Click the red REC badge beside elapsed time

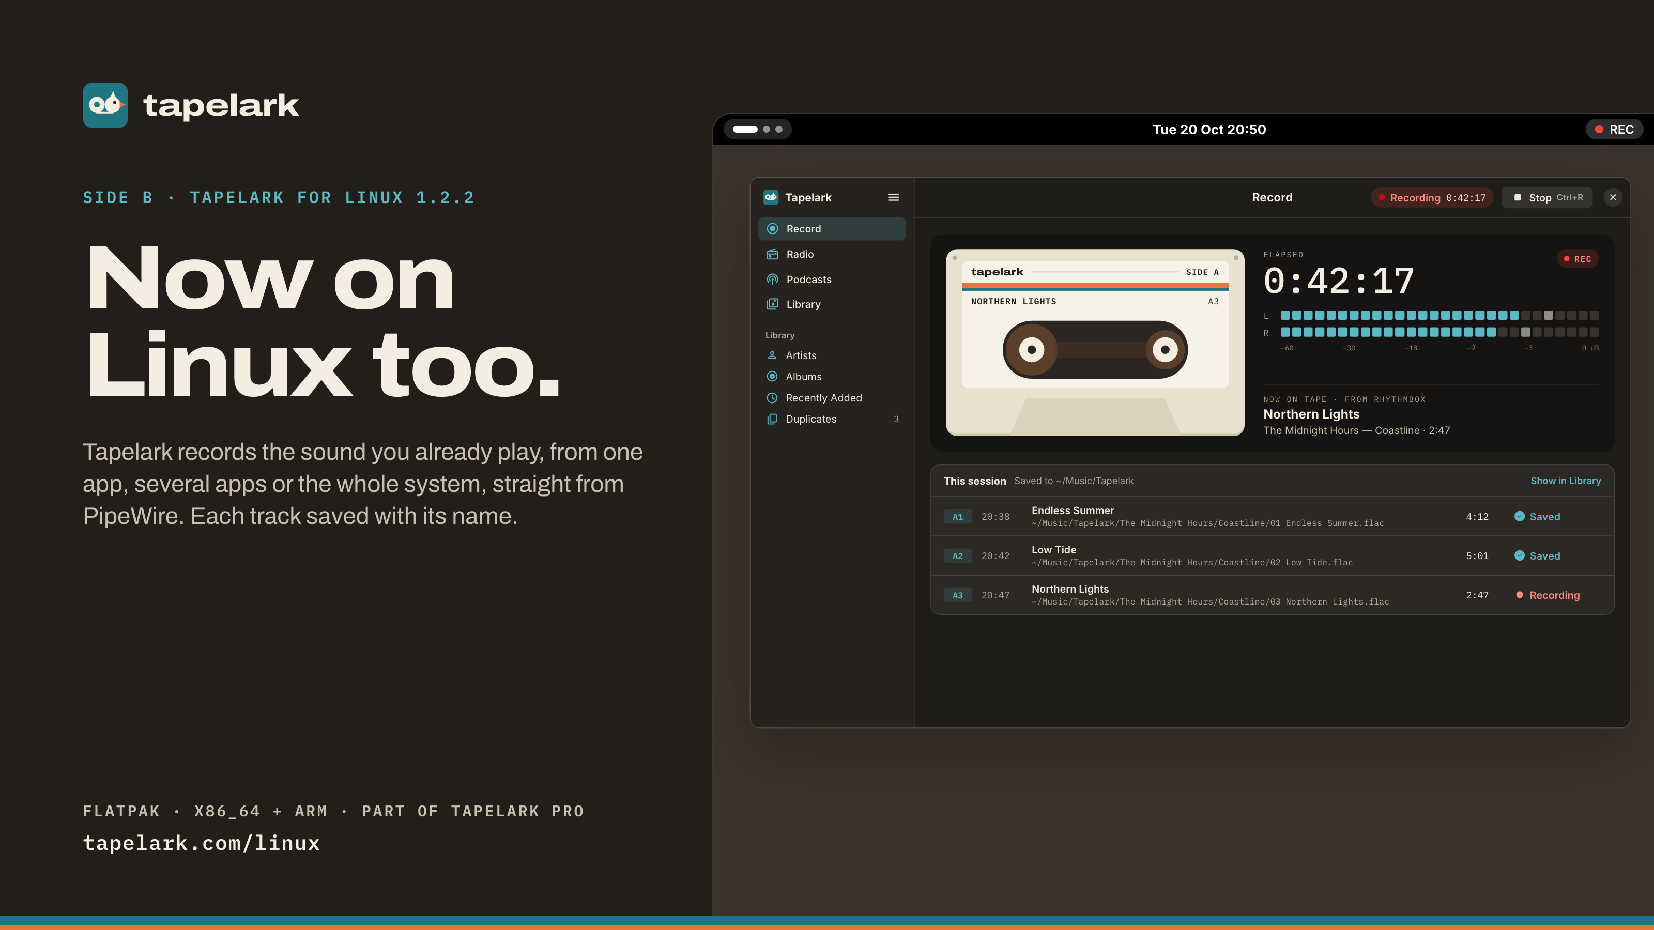tap(1578, 259)
